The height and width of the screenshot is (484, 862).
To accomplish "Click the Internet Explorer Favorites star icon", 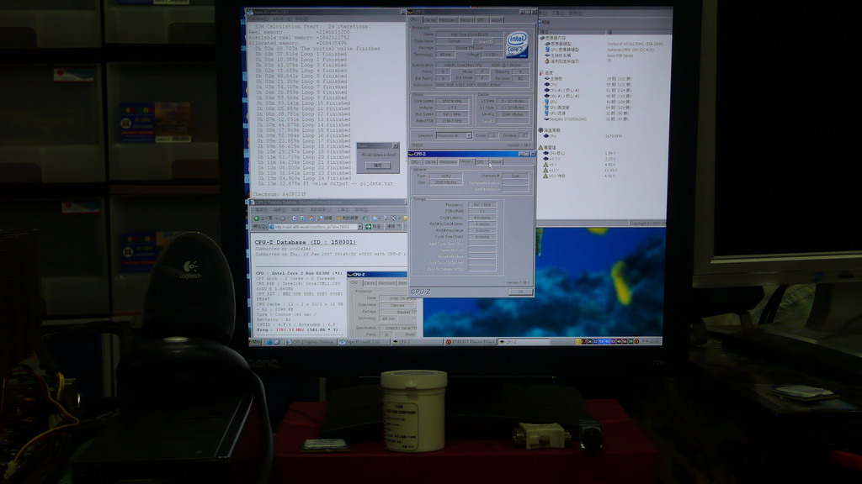I will [x=338, y=218].
